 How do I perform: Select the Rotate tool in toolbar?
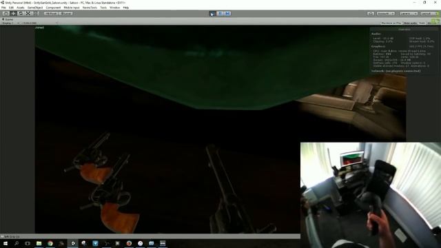click(x=21, y=14)
